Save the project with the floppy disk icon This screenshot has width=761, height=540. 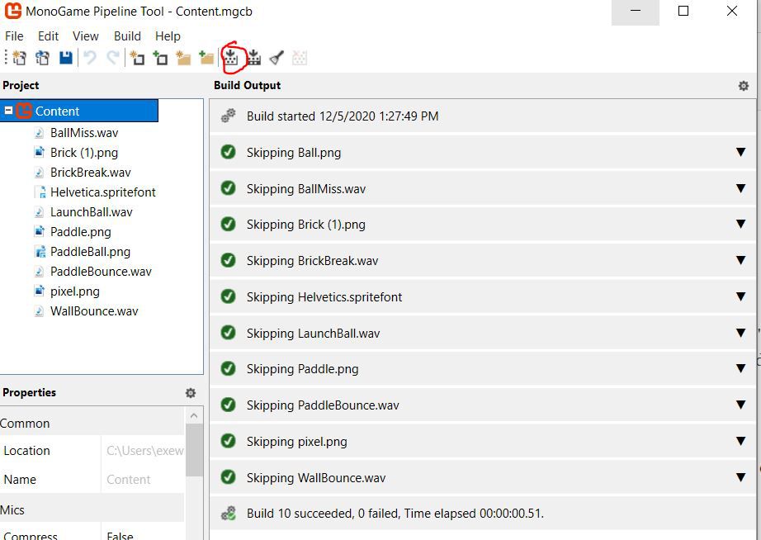65,58
